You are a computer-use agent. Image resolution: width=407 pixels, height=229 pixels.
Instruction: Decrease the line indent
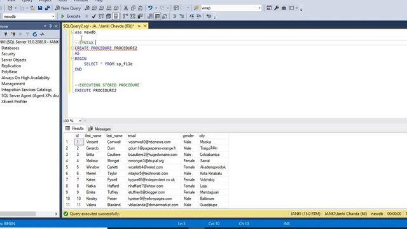(191, 17)
